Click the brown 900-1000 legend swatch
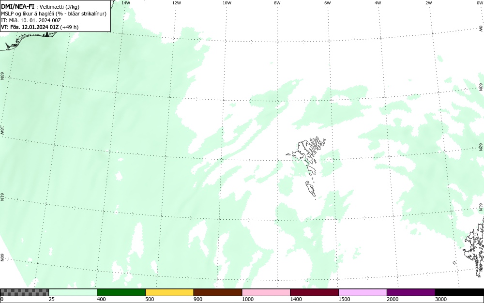 click(x=218, y=292)
